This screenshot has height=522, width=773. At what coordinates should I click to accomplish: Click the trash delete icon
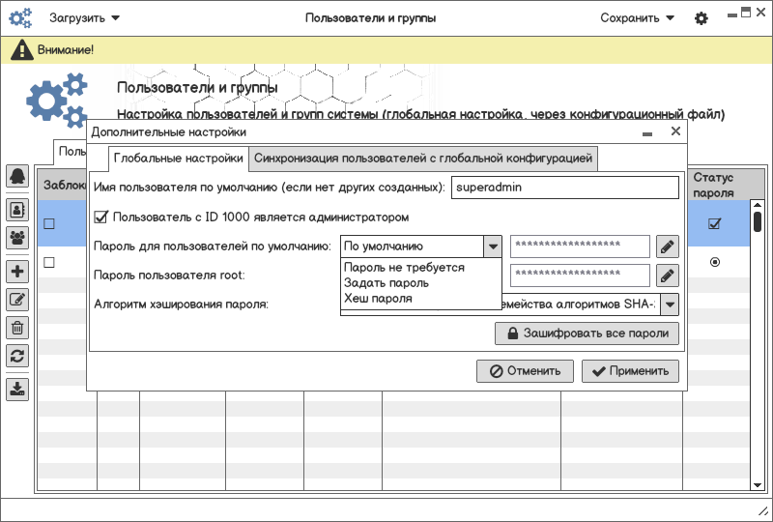17,328
